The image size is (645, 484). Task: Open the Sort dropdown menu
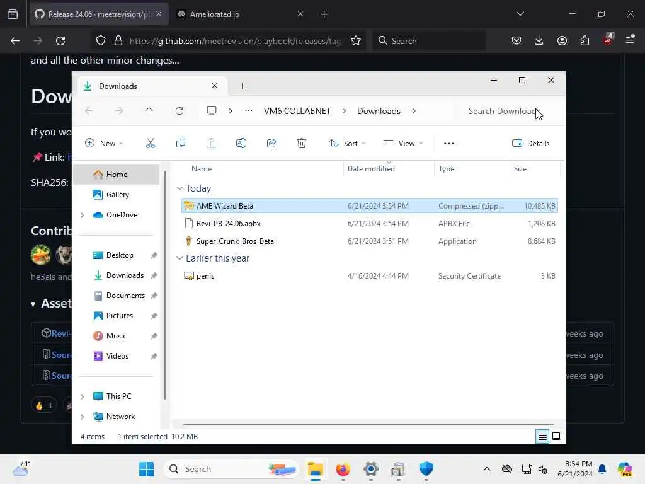347,143
